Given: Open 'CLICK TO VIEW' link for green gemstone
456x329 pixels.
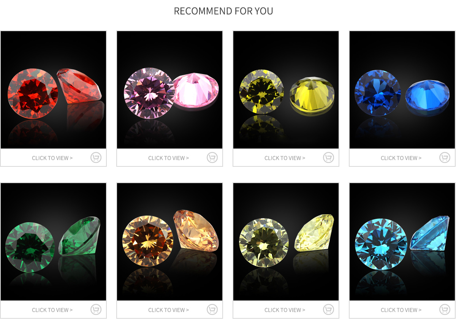Looking at the screenshot, I should click(x=52, y=310).
